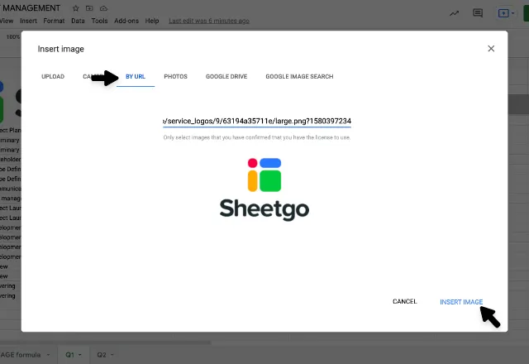Open the Add-ons menu
The width and height of the screenshot is (529, 364).
point(126,21)
